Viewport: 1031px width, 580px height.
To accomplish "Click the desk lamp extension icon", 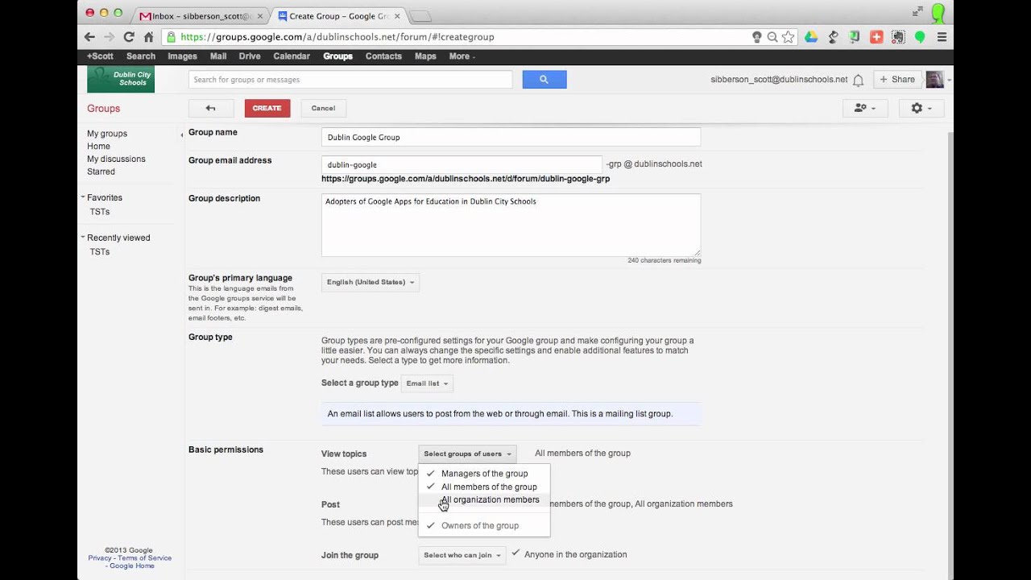I will point(834,37).
